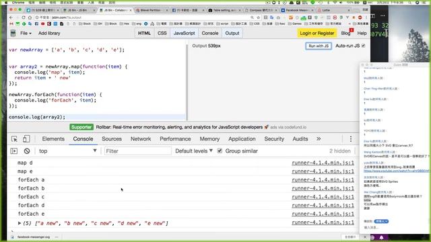Open the Application tab
Image resolution: width=431 pixels, height=242 pixels.
point(242,139)
